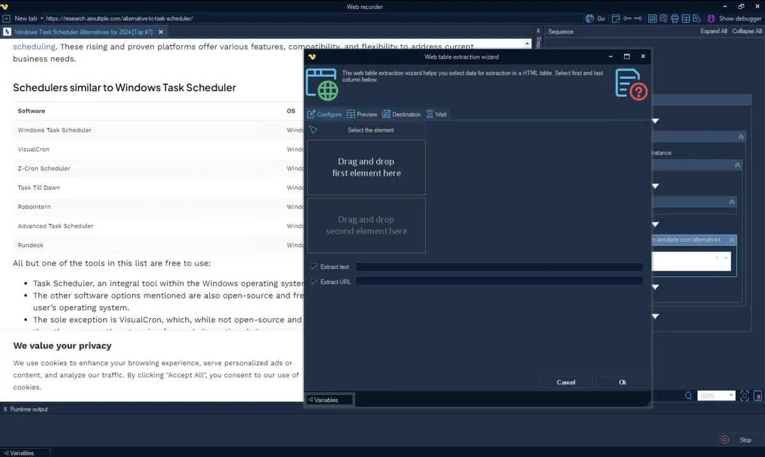Image resolution: width=765 pixels, height=457 pixels.
Task: Click Expand All in Sequence panel
Action: click(713, 31)
